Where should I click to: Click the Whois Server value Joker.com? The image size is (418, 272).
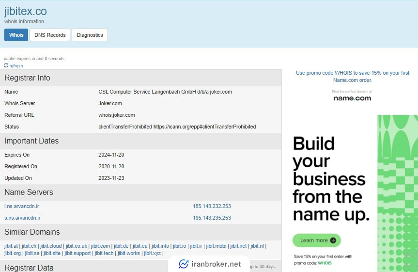110,103
